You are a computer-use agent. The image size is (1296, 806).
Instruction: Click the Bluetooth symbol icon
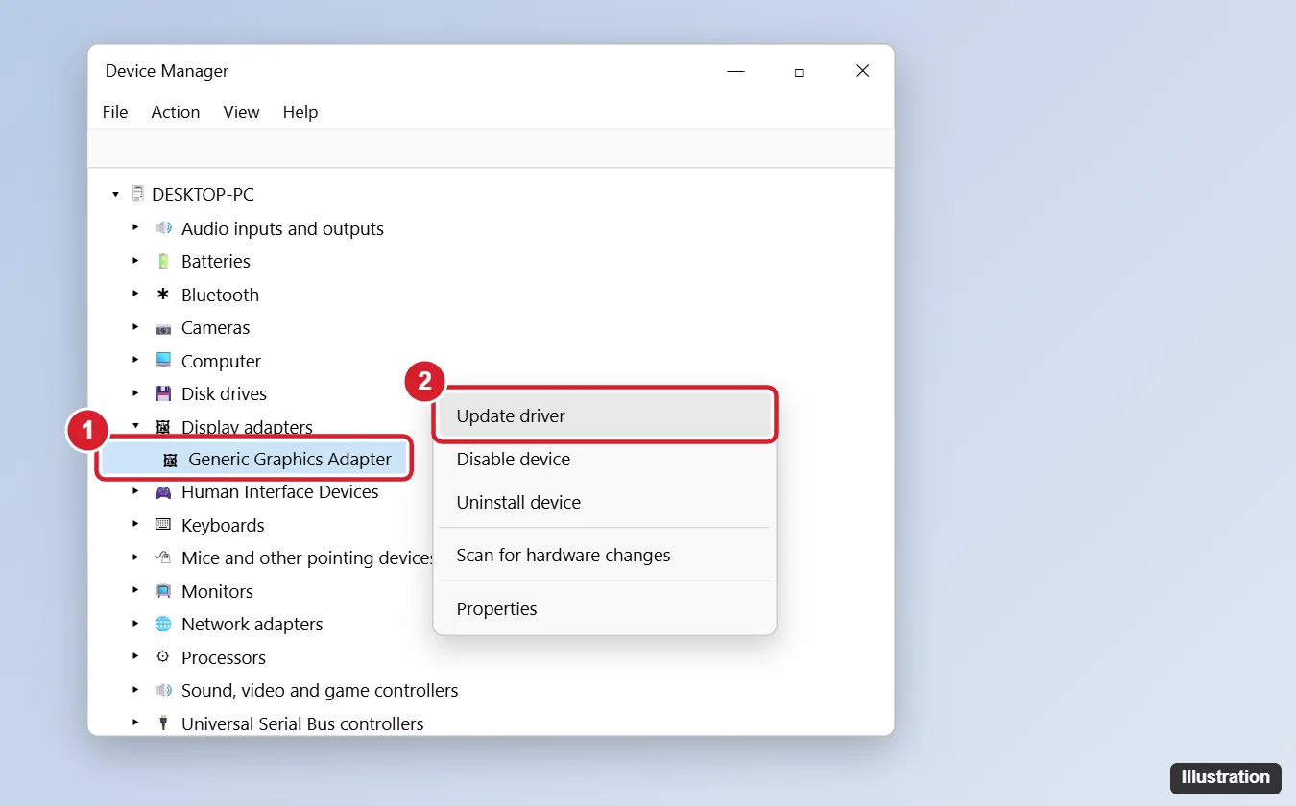tap(163, 295)
